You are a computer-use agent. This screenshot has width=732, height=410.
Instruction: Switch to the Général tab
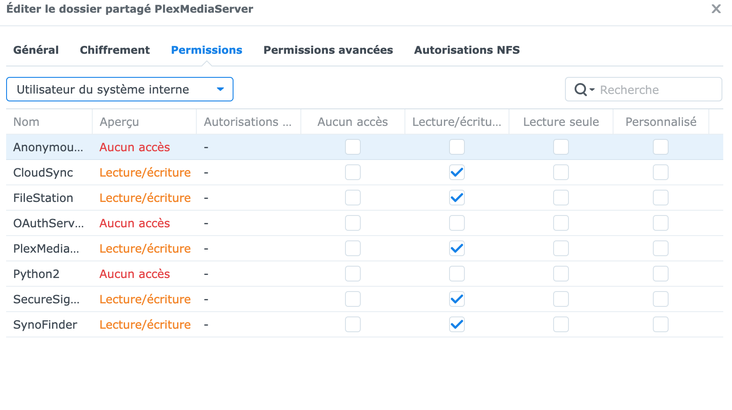coord(36,50)
